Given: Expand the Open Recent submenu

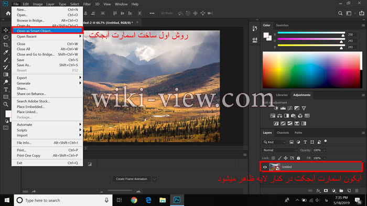Looking at the screenshot, I should [x=47, y=37].
